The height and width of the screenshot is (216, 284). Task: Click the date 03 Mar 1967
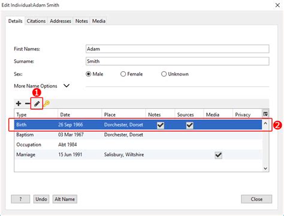point(71,135)
